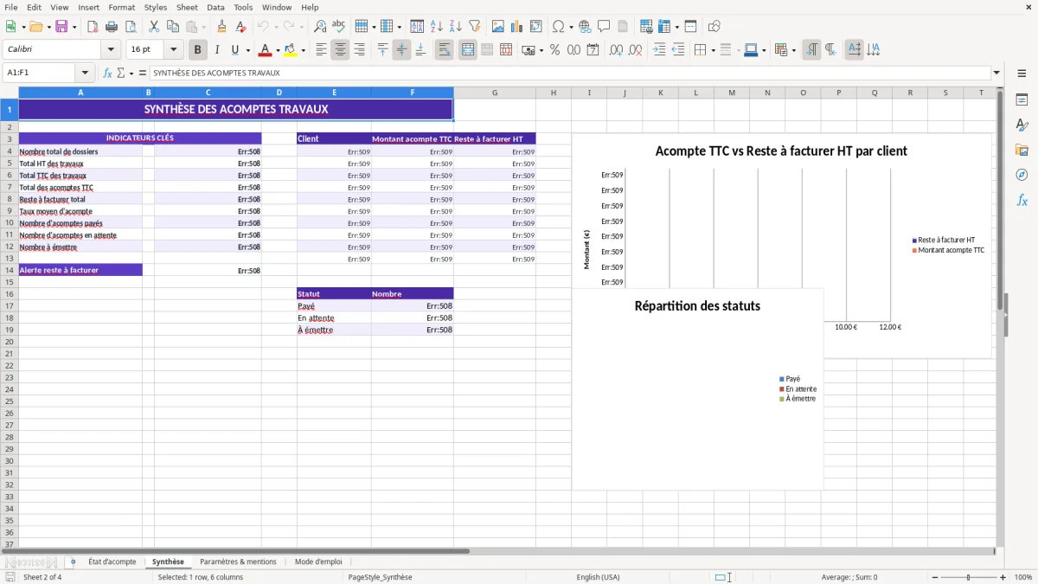Delete a decimal place
1038x584 pixels.
635,50
